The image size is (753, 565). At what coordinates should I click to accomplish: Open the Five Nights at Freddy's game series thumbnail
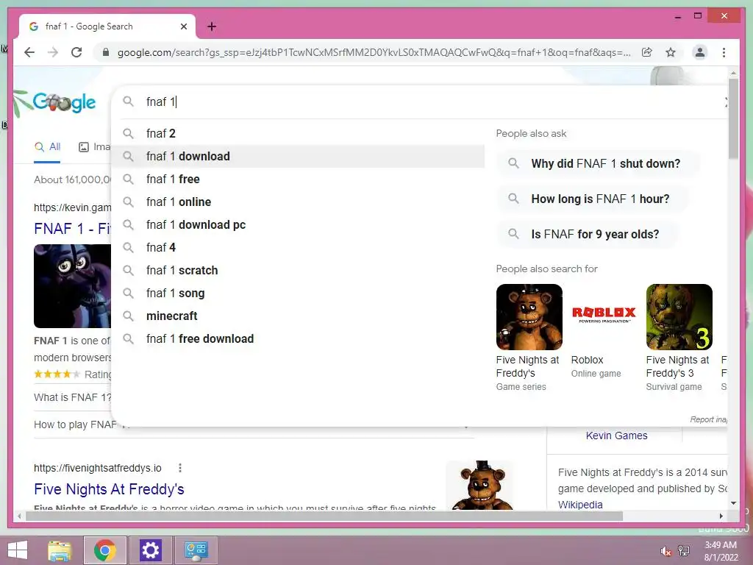coord(529,316)
